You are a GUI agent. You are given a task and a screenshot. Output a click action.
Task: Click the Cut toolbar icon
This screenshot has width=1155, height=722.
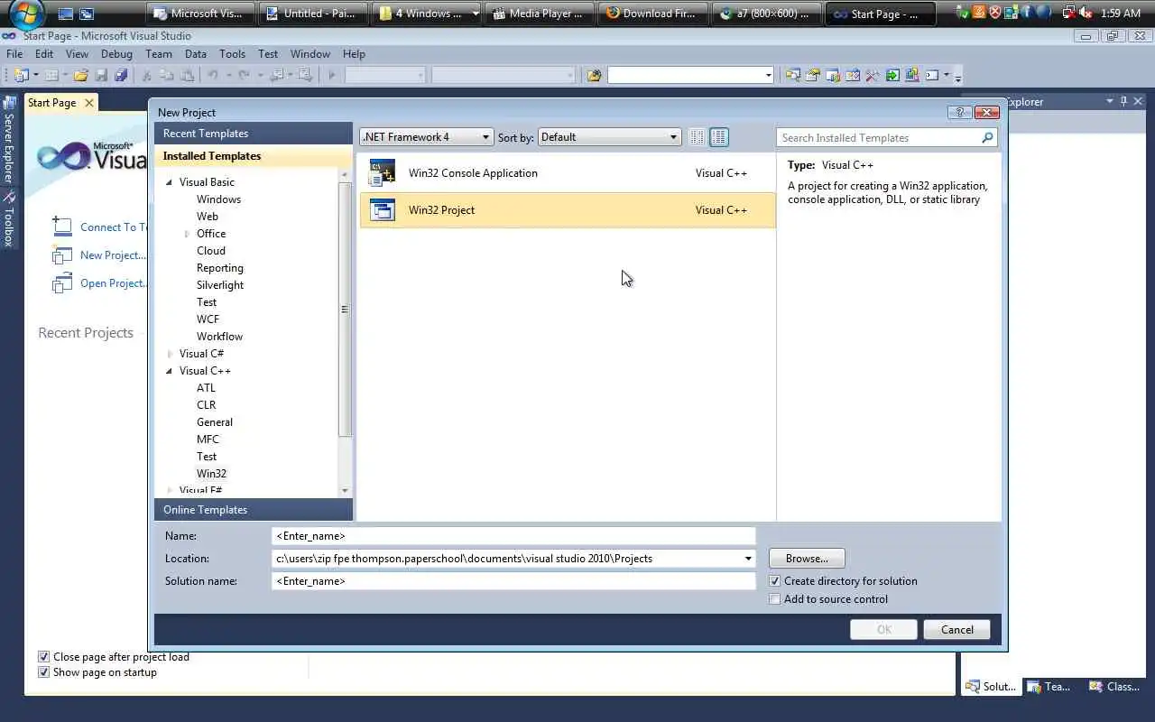coord(146,76)
